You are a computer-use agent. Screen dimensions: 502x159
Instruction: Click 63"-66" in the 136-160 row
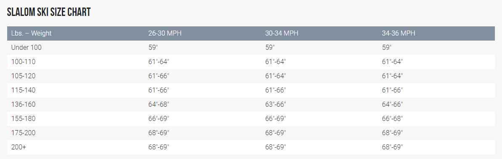coord(275,105)
